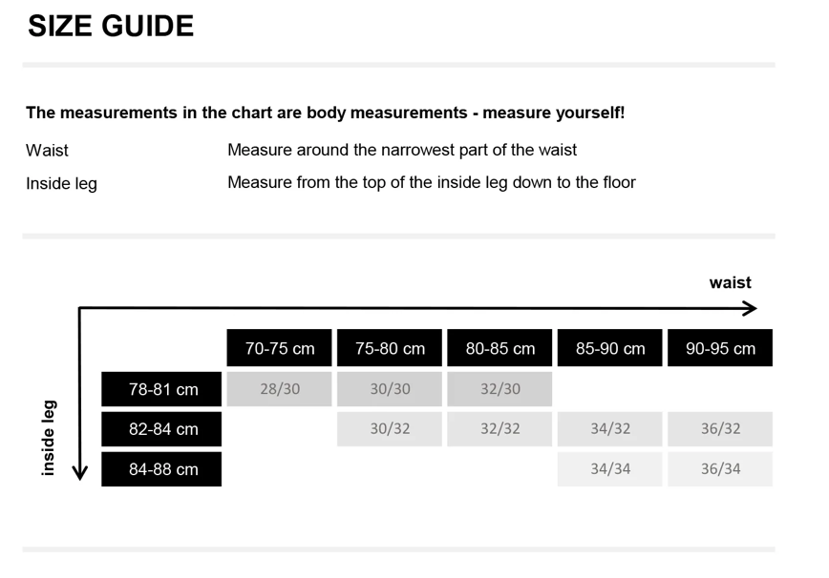This screenshot has width=829, height=578.
Task: Select the 82-84 cm inside leg header
Action: pyautogui.click(x=162, y=429)
